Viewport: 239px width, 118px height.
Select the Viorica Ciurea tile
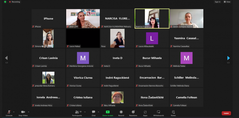83,78
